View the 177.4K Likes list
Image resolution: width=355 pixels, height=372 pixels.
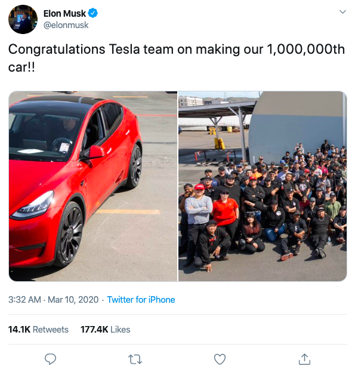pyautogui.click(x=106, y=330)
